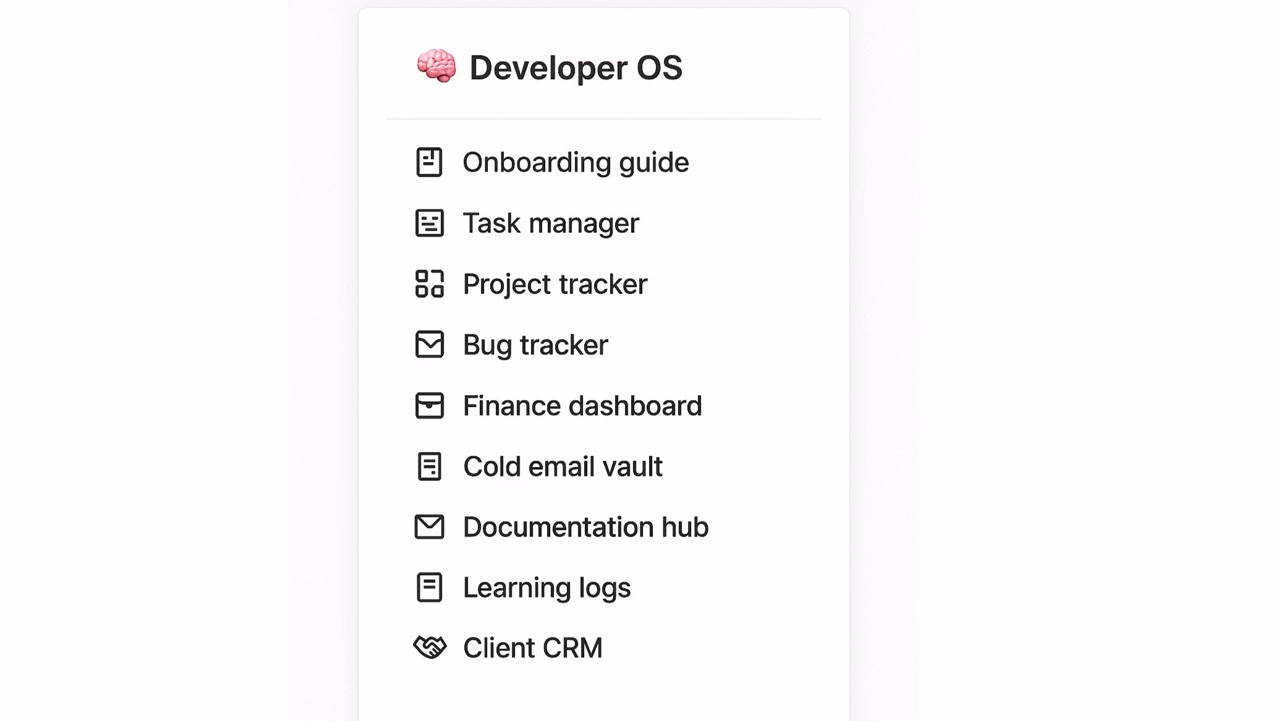Click the Documentation hub envelope icon
Screen dimensions: 1282x721
coord(429,527)
